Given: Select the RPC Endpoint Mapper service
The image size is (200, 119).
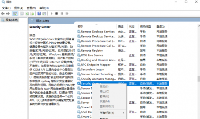Looking at the screenshot, I should [x=123, y=65].
